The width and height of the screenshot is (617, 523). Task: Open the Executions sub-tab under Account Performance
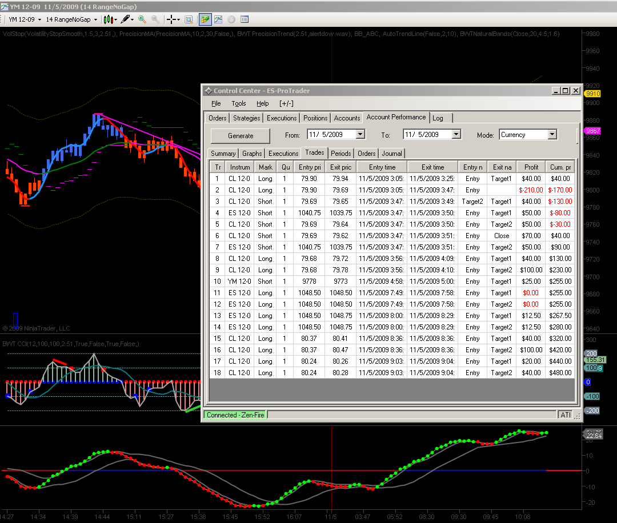[283, 154]
